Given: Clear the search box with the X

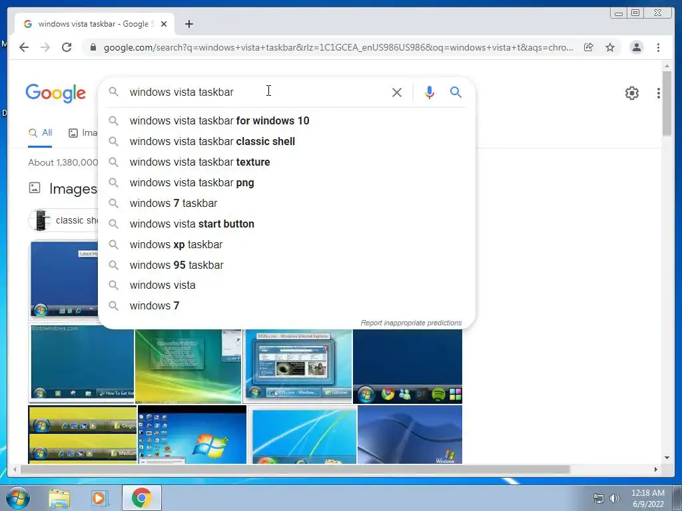Looking at the screenshot, I should pyautogui.click(x=397, y=92).
